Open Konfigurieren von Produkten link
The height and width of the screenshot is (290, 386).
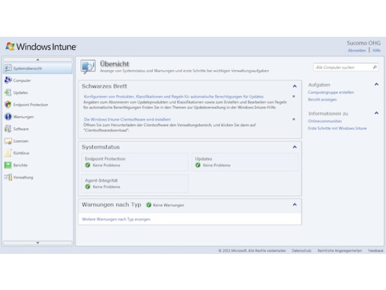coord(174,96)
